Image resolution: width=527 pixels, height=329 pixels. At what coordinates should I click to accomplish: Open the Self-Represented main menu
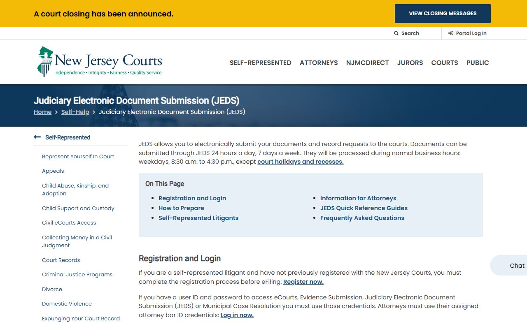coord(260,63)
